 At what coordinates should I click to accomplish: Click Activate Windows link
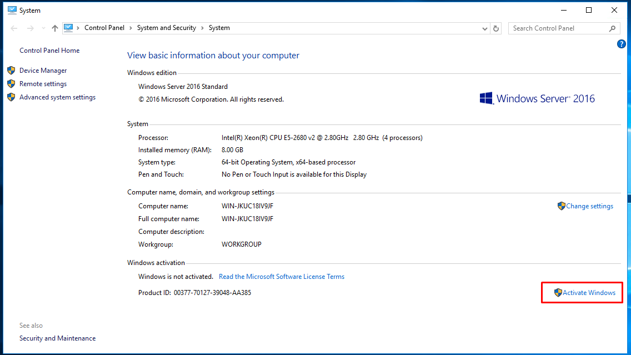coord(589,293)
